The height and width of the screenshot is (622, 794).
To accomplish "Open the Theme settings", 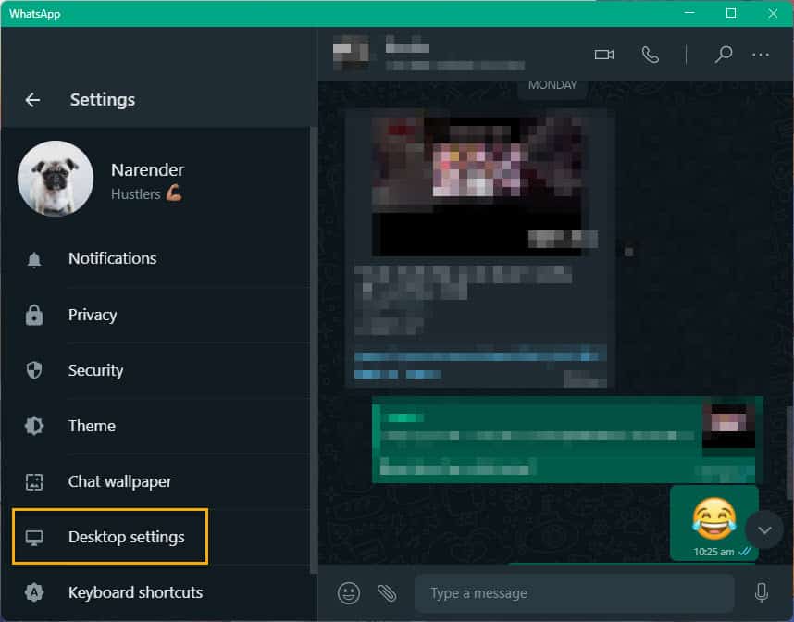I will (x=155, y=426).
